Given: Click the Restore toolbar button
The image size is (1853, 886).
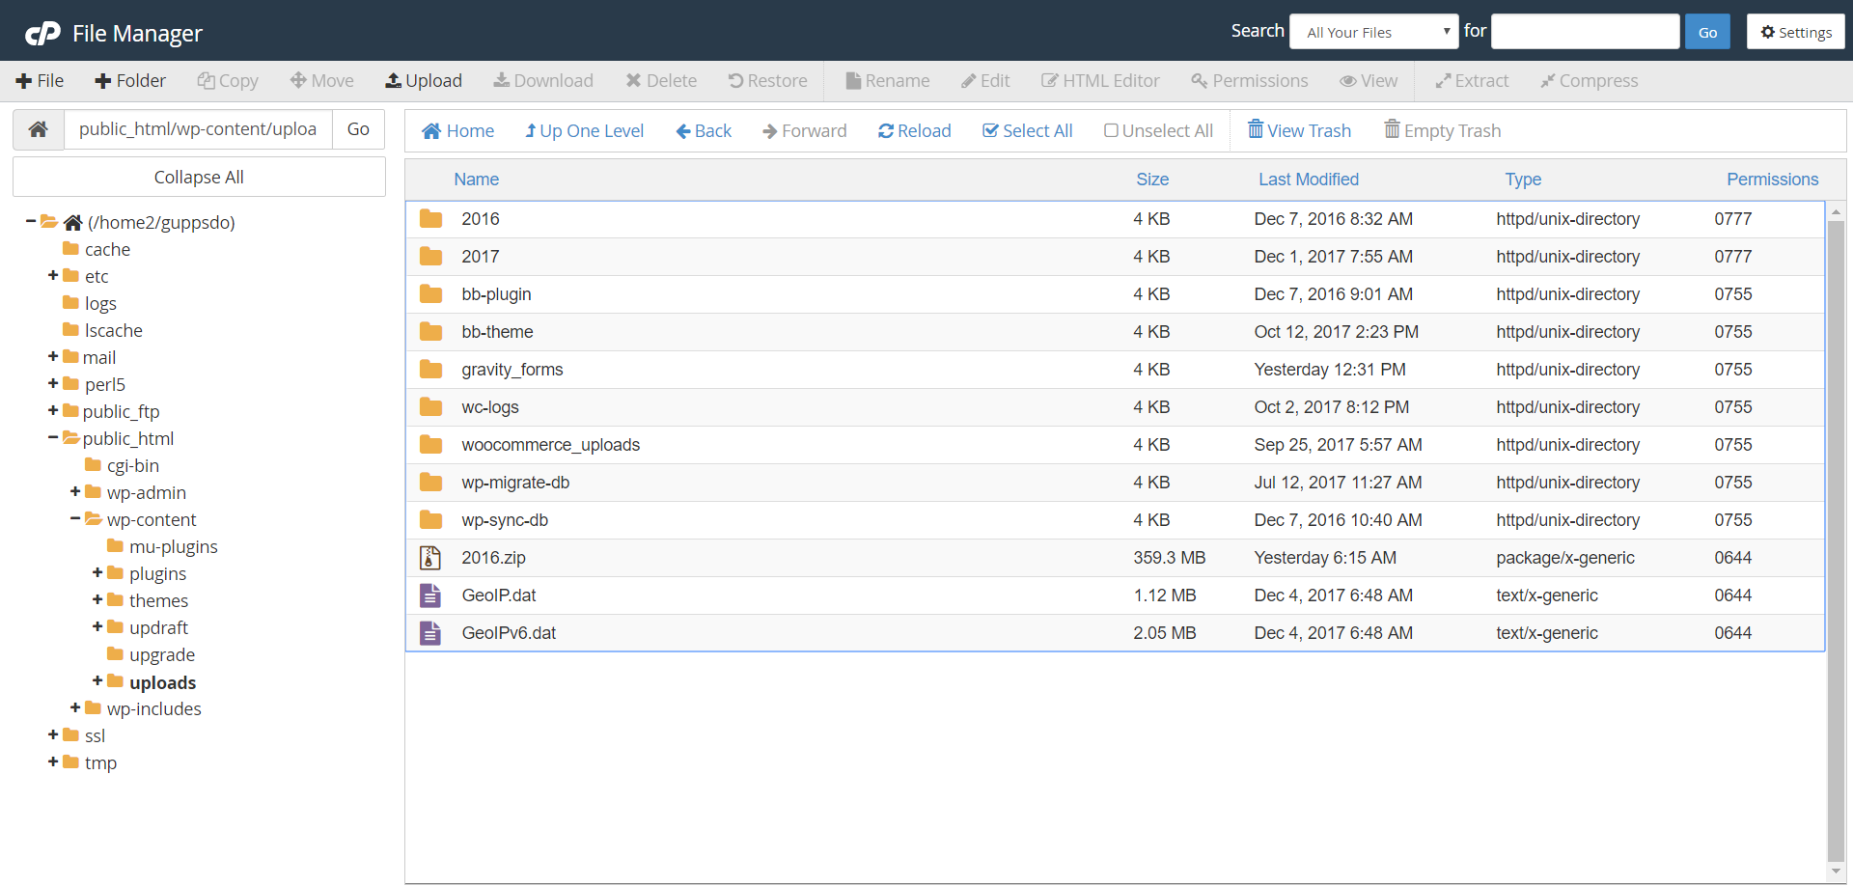Looking at the screenshot, I should pos(767,81).
